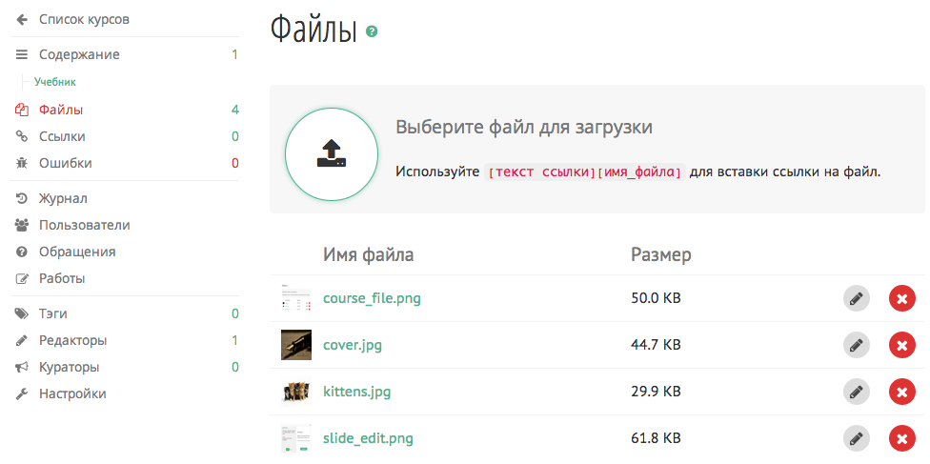
Task: Delete slide_edit.png with the red X
Action: 901,438
